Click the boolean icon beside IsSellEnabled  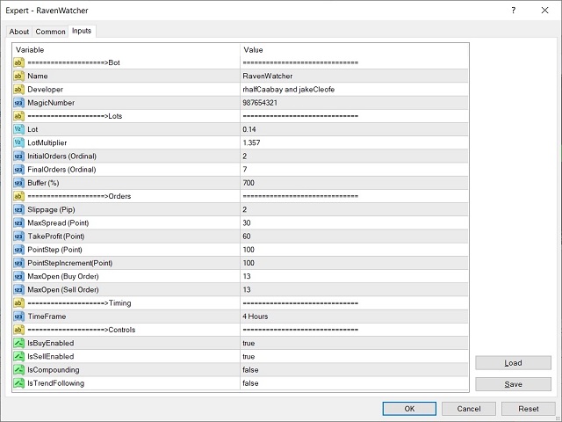point(18,356)
